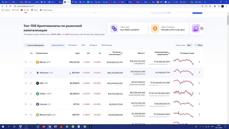Click the Bitcoin Cash coin logo

[x=38, y=115]
